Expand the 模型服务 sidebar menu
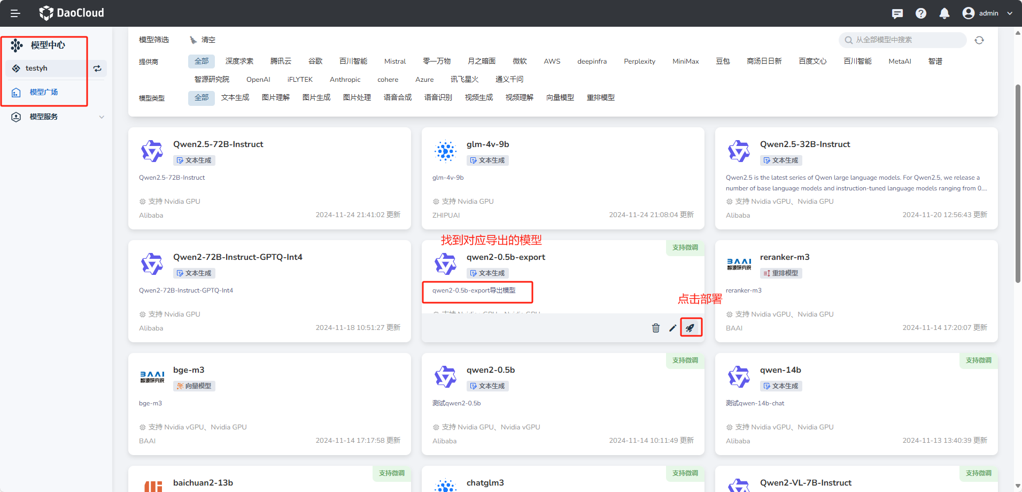Image resolution: width=1022 pixels, height=492 pixels. (102, 117)
